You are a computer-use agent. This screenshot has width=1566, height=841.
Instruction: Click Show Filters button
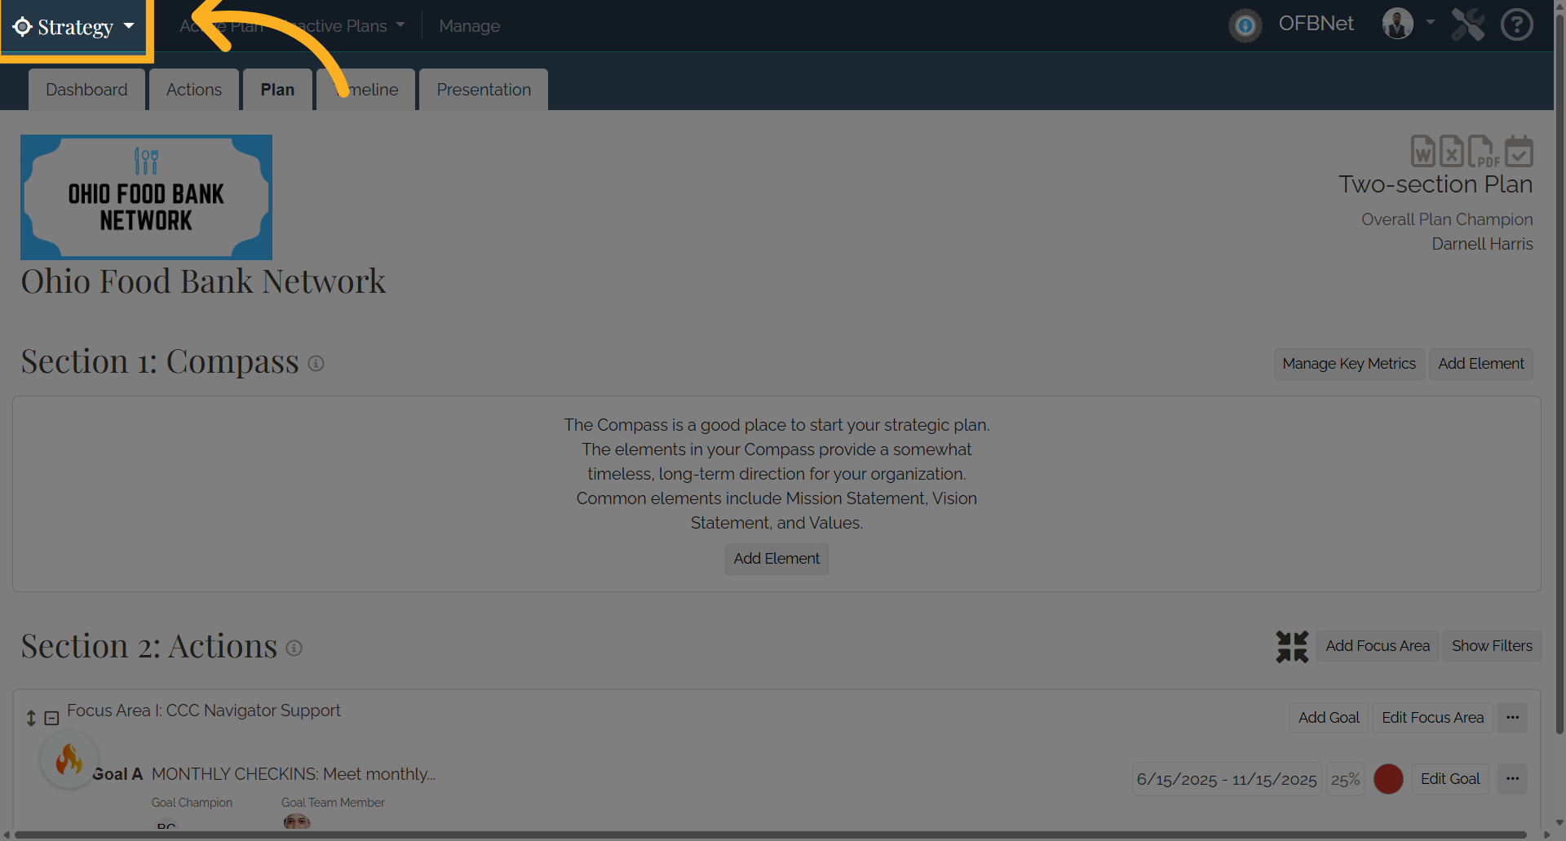point(1492,646)
